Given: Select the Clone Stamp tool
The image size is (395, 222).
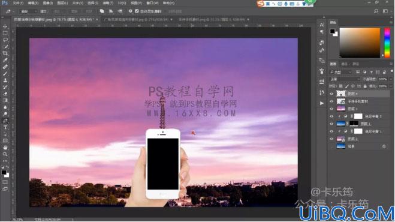Looking at the screenshot, I should tap(5, 80).
